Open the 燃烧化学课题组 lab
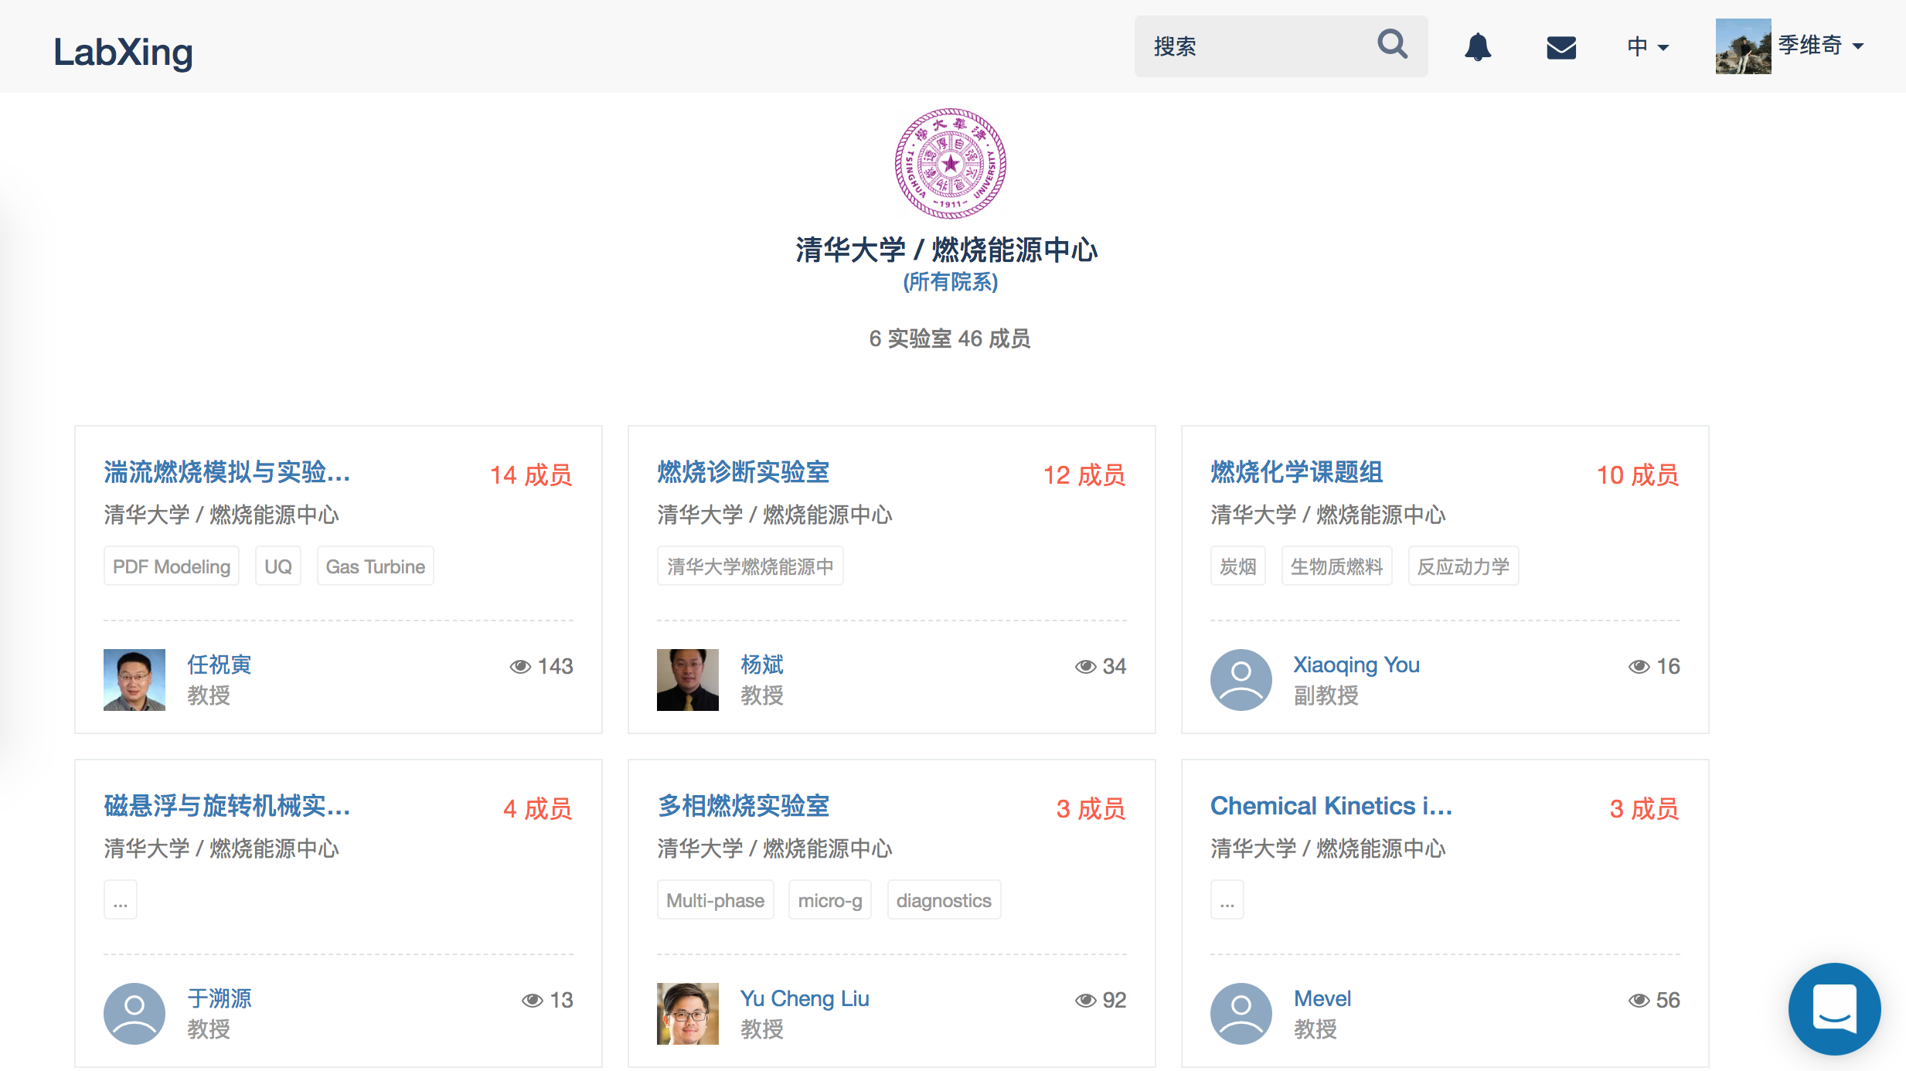 (x=1296, y=472)
